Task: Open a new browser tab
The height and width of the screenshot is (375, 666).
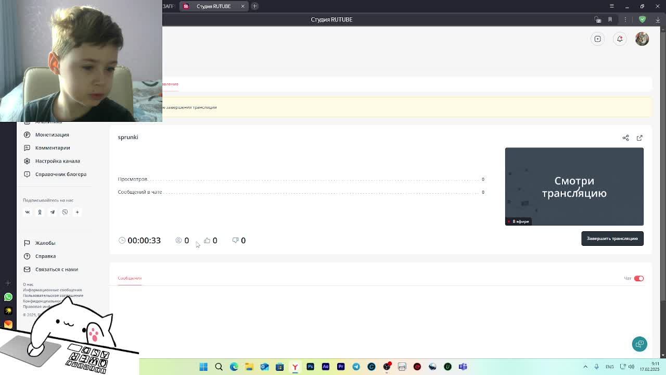Action: (254, 6)
